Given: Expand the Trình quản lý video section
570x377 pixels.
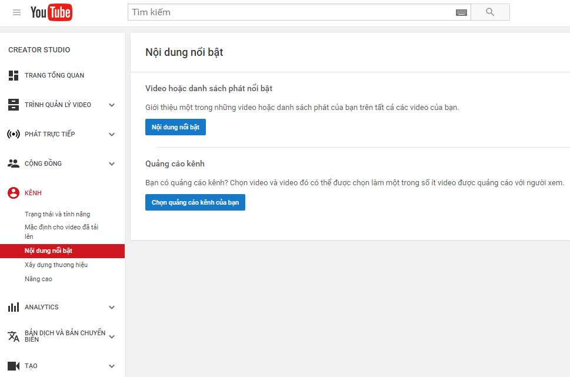Looking at the screenshot, I should 112,105.
